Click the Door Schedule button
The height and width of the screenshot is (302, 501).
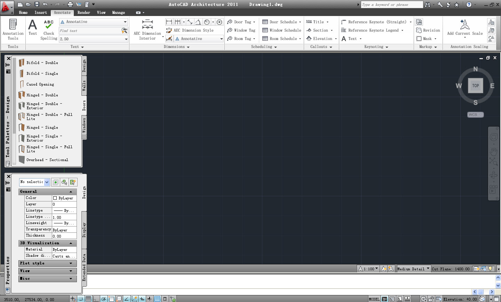pyautogui.click(x=282, y=22)
